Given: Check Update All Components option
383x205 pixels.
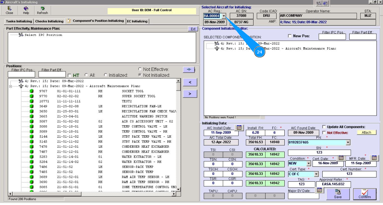Looking at the screenshot, I should pyautogui.click(x=324, y=127).
